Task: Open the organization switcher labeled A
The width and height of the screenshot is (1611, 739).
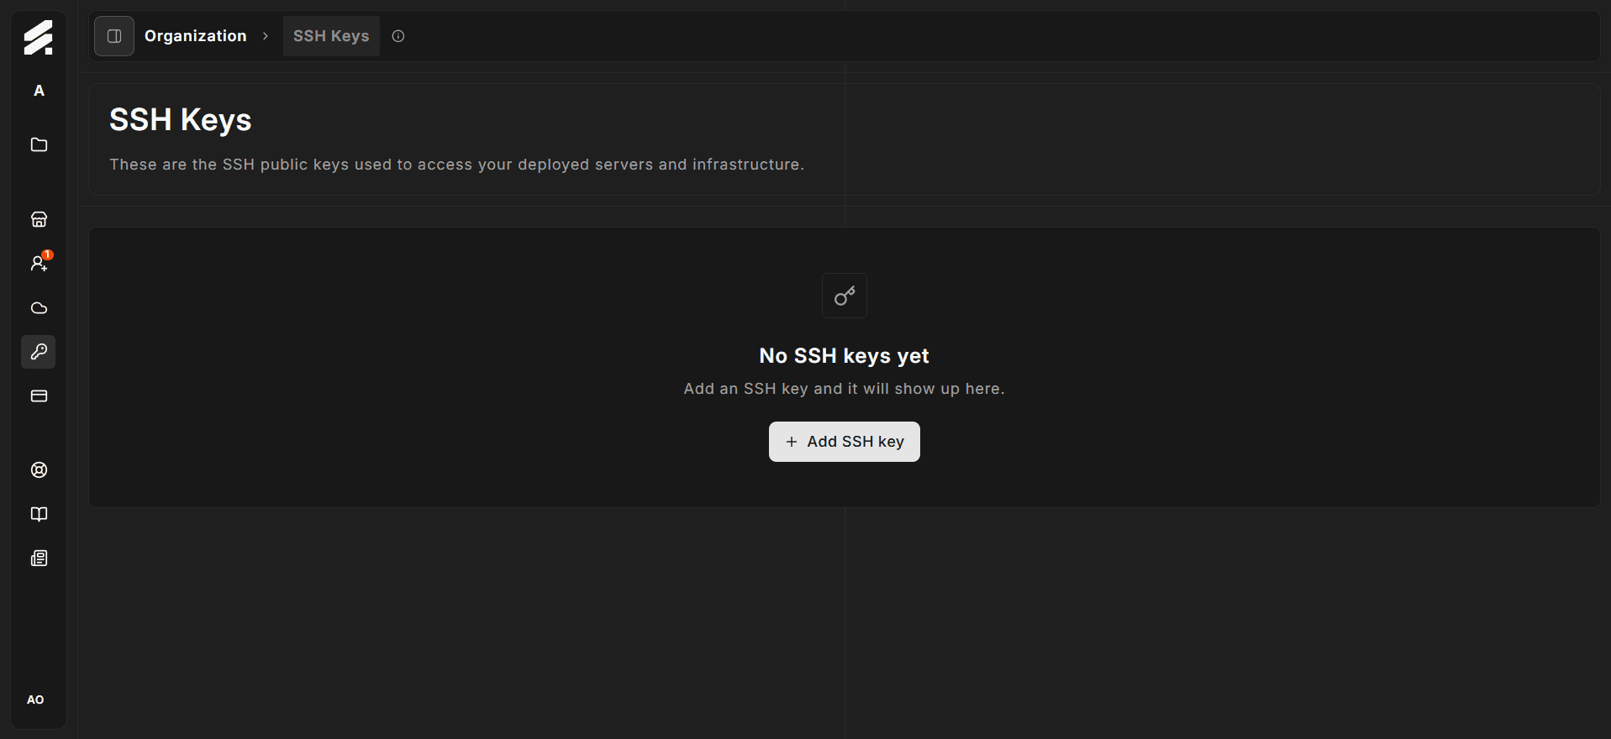Action: tap(39, 91)
